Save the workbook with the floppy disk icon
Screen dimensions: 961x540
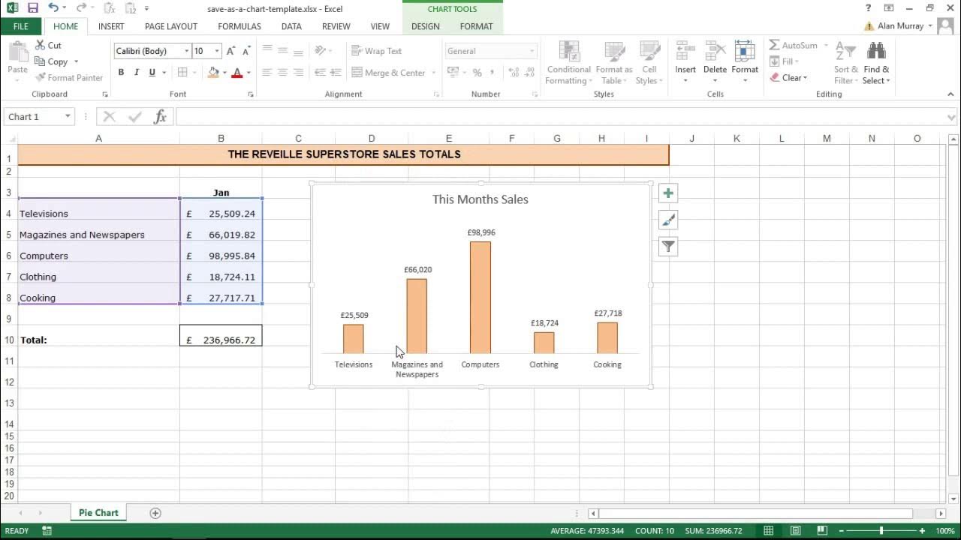tap(32, 8)
